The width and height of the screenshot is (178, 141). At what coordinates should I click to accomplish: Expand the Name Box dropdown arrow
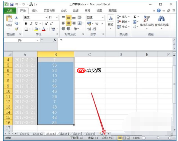(38, 40)
